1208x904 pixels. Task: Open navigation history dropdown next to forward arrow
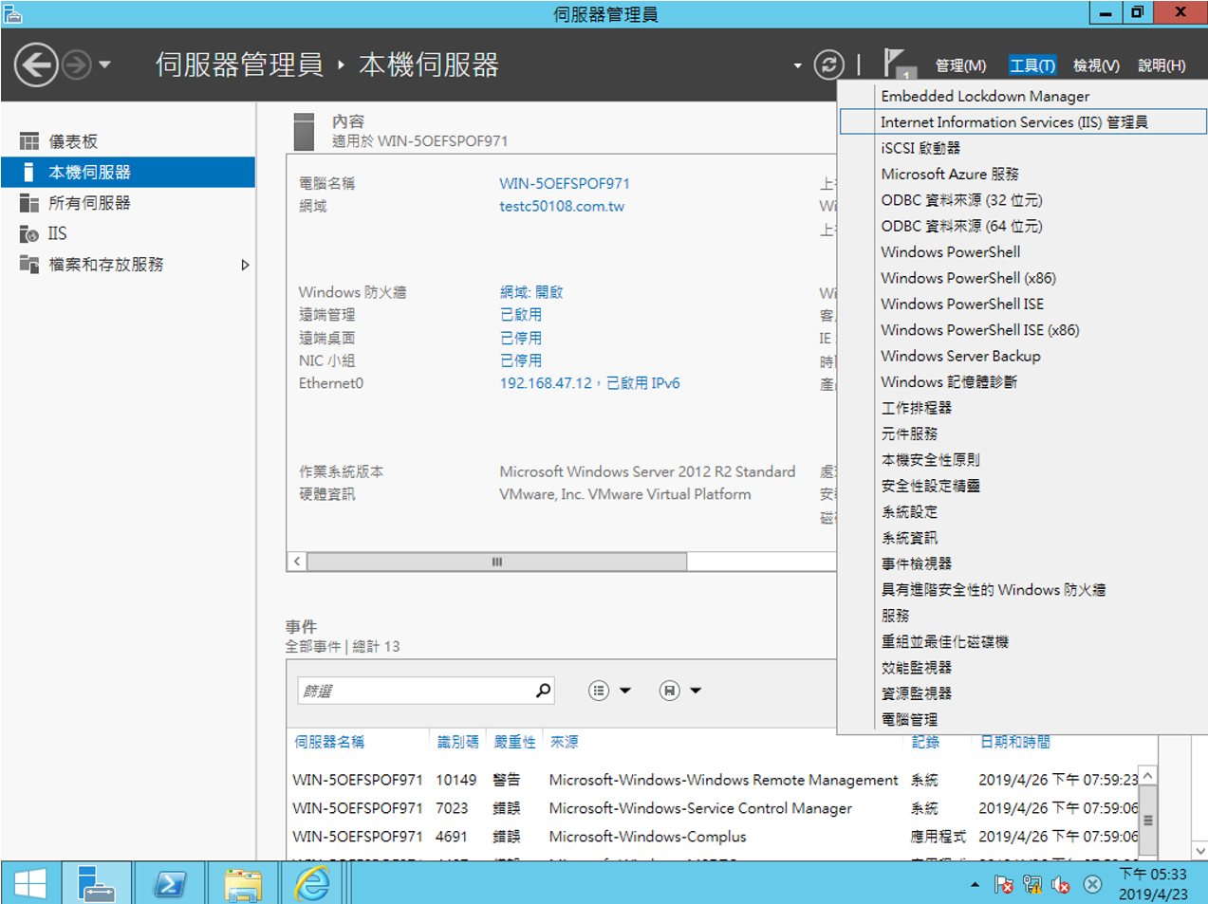(104, 65)
